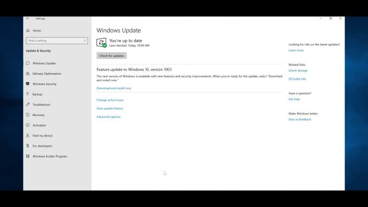The image size is (368, 207).
Task: Click Download and install now link
Action: click(x=114, y=88)
